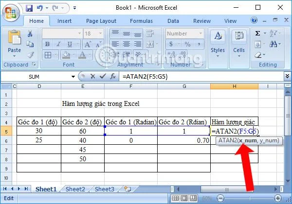The image size is (292, 204).
Task: Undo the last action
Action: click(x=40, y=8)
